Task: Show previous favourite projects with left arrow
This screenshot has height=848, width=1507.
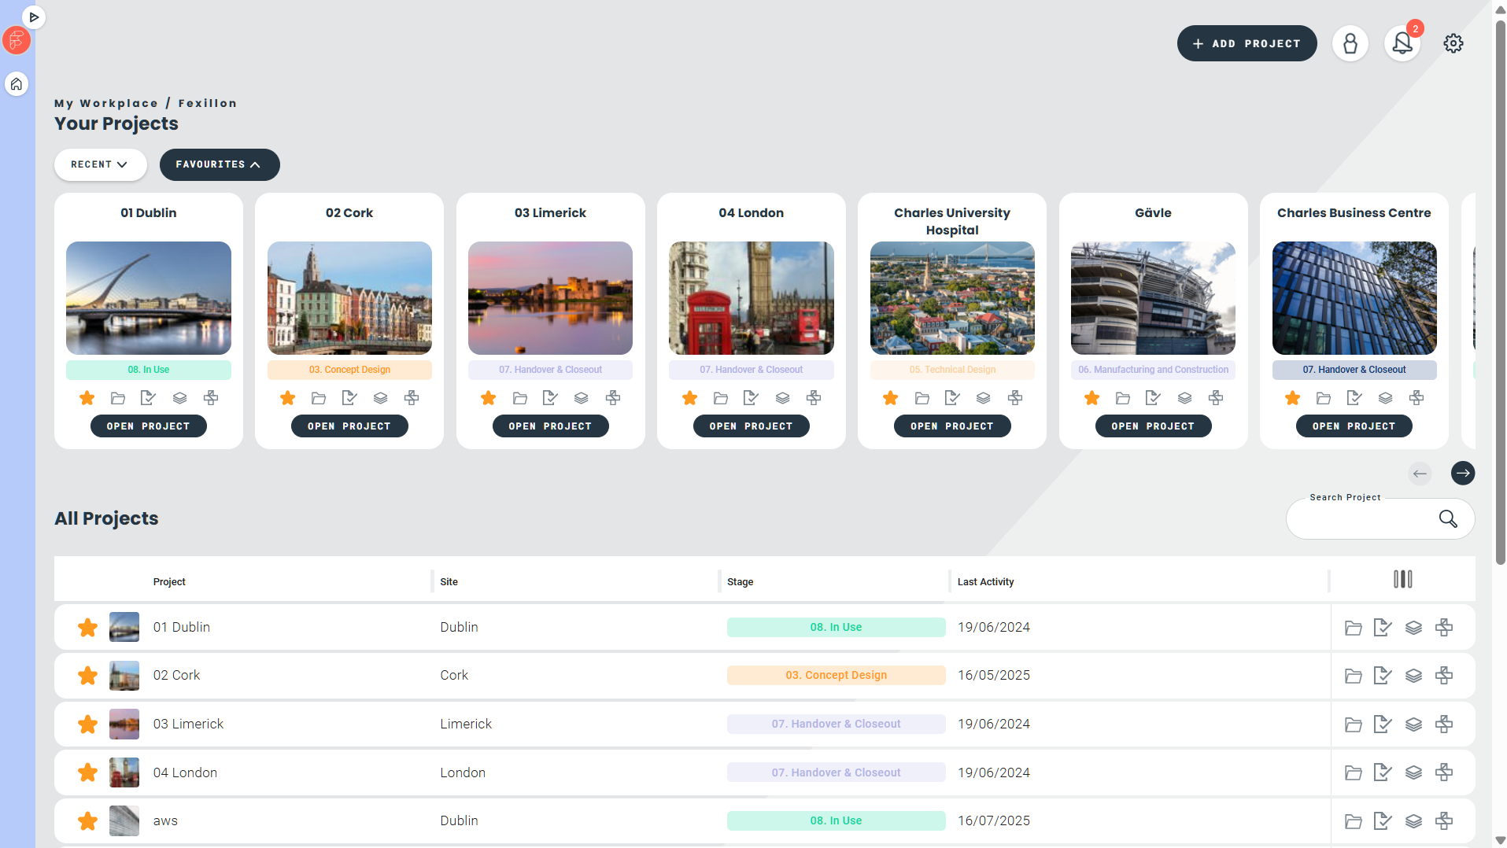Action: (x=1420, y=474)
